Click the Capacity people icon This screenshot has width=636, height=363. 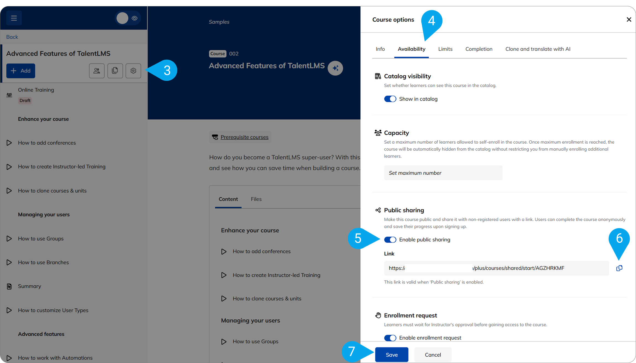[378, 133]
